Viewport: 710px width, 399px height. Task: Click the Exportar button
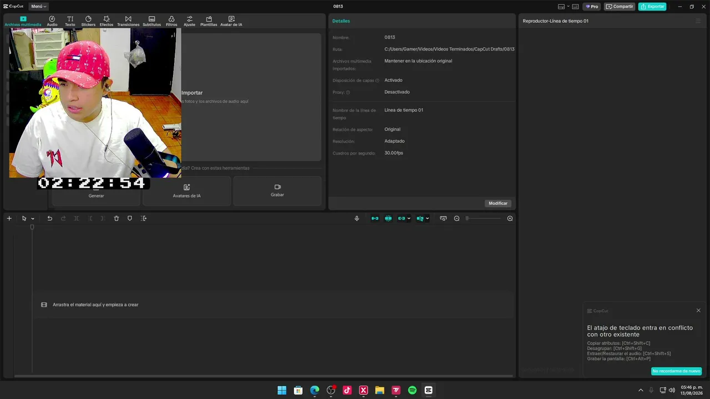point(652,7)
